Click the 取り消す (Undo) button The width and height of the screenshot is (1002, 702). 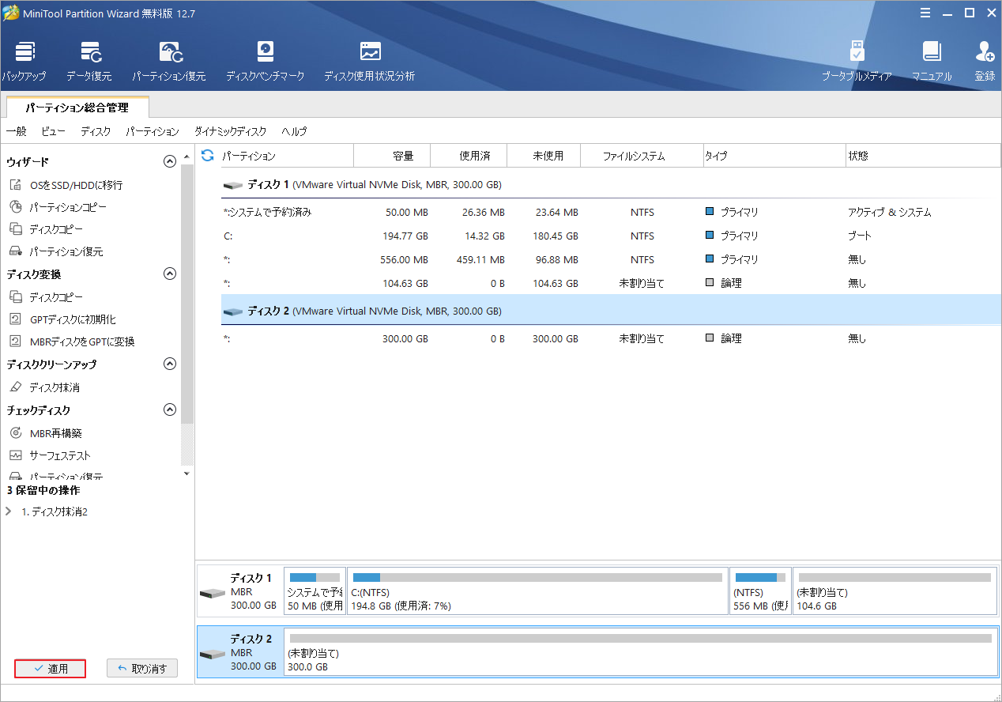click(142, 669)
